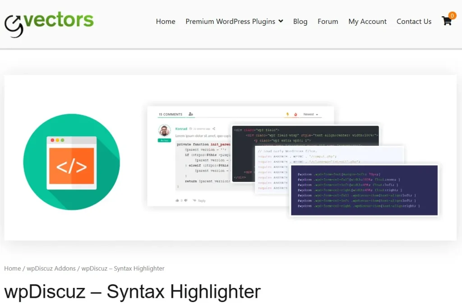
Task: Click the green Author badge
Action: pyautogui.click(x=164, y=140)
